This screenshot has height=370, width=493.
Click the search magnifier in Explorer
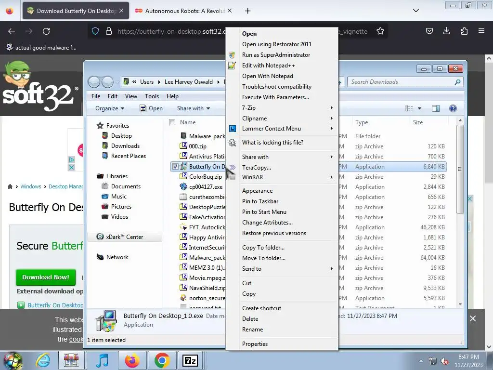tap(457, 82)
